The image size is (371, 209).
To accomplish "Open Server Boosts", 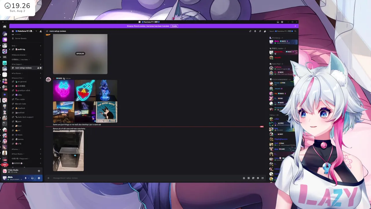I will (21, 38).
